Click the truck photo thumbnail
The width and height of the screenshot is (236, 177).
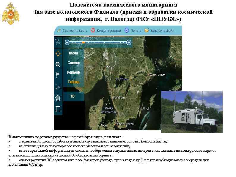192,112
